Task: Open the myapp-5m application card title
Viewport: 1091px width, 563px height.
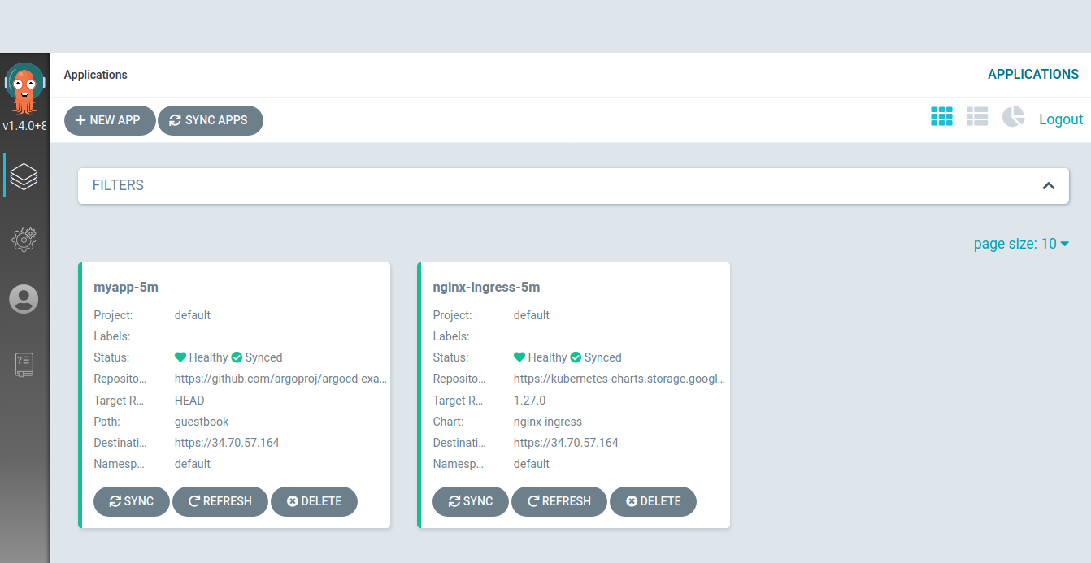Action: coord(126,287)
